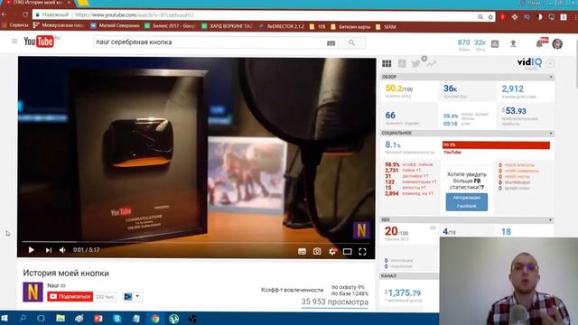Open the Матвей Северянин bookmark
Image resolution: width=578 pixels, height=325 pixels.
[x=115, y=26]
